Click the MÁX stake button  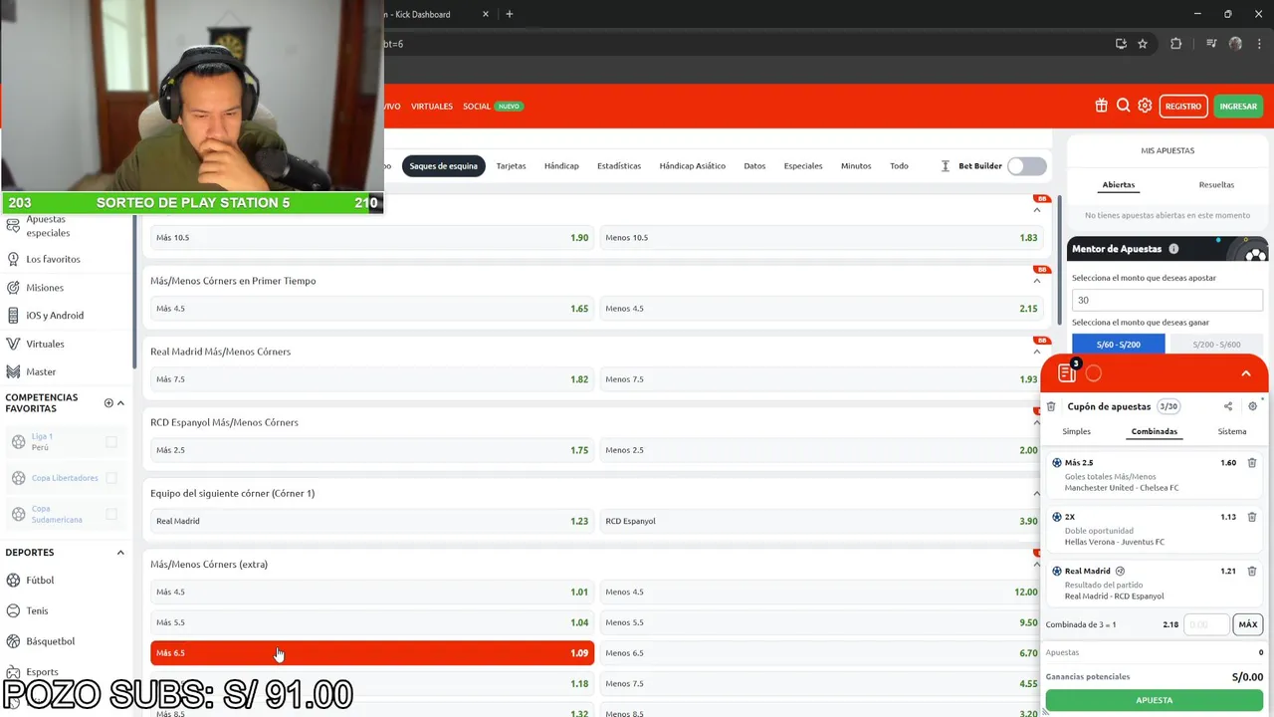1248,624
